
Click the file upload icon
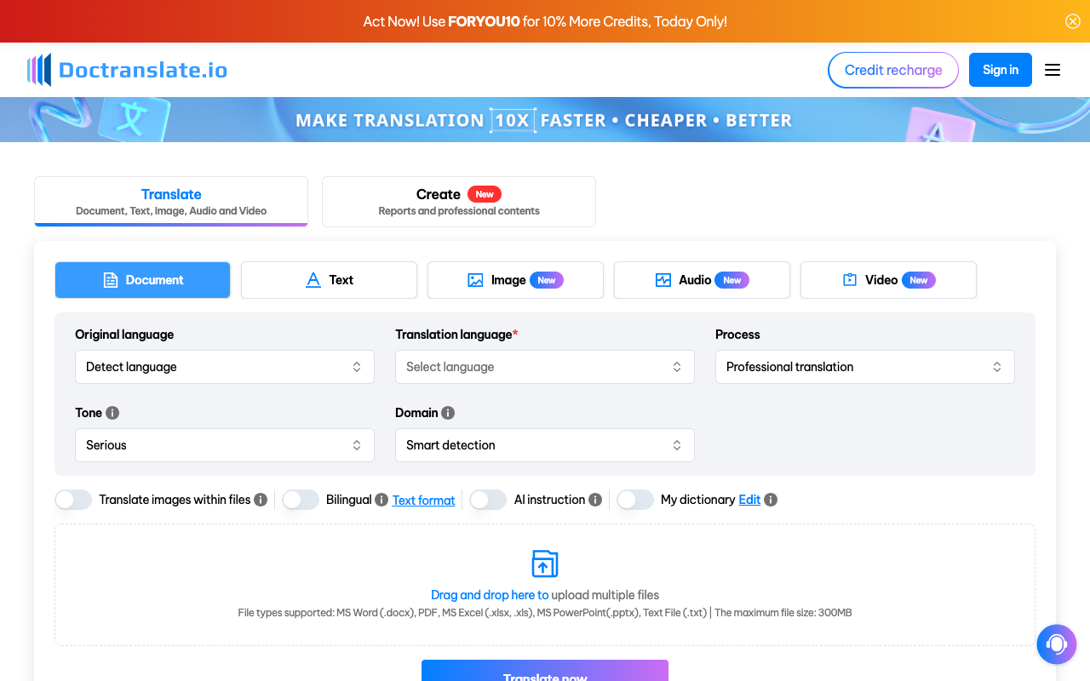coord(544,564)
